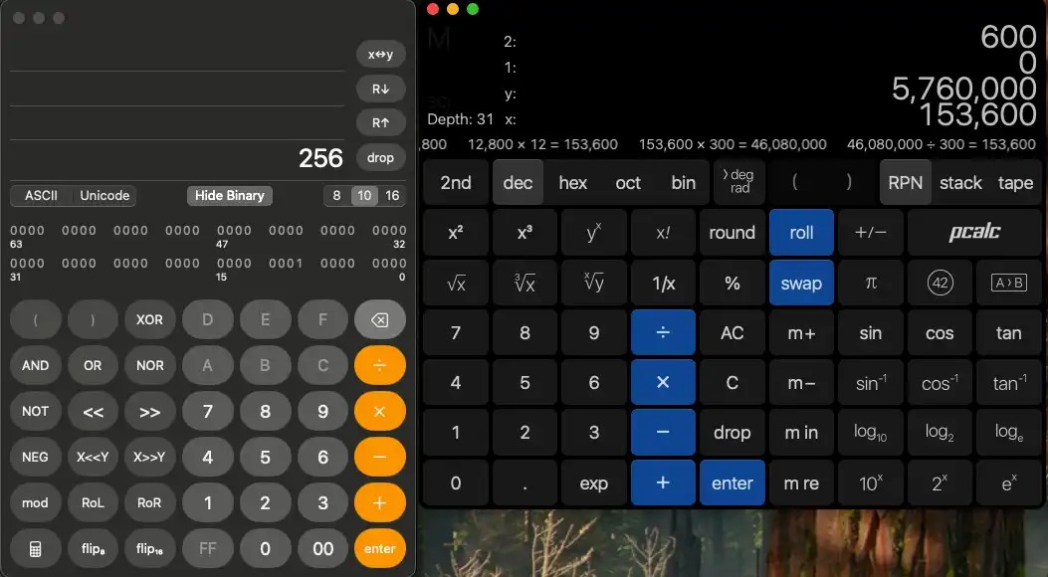1048x577 pixels.
Task: Open the calculator mode icon at bottom-left
Action: 35,548
